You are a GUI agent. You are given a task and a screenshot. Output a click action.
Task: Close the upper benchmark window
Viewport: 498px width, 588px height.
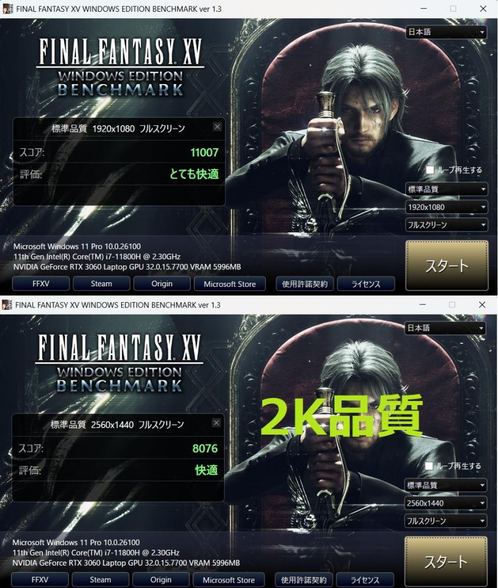[483, 9]
